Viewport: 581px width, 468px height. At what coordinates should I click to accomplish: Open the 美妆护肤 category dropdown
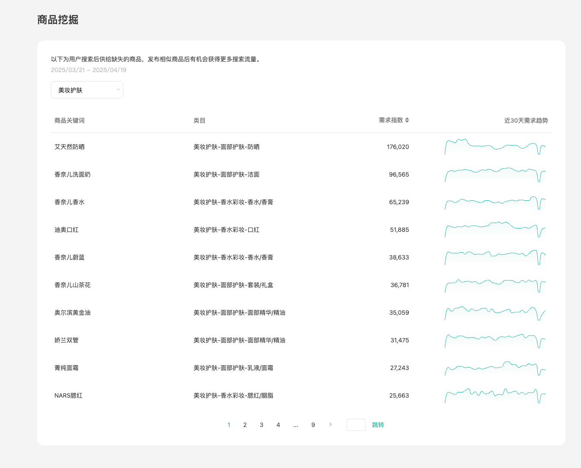(x=87, y=90)
